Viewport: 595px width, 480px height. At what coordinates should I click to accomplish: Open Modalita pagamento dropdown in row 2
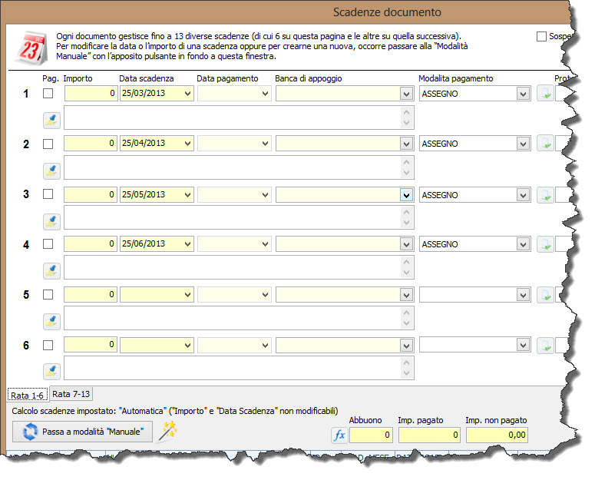coord(523,144)
